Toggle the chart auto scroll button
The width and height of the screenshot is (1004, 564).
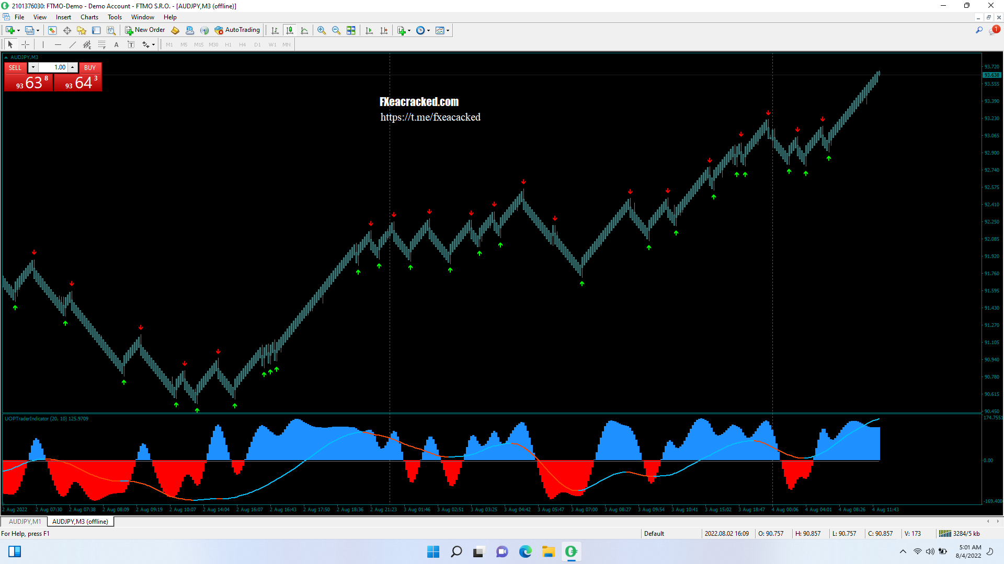coord(369,30)
